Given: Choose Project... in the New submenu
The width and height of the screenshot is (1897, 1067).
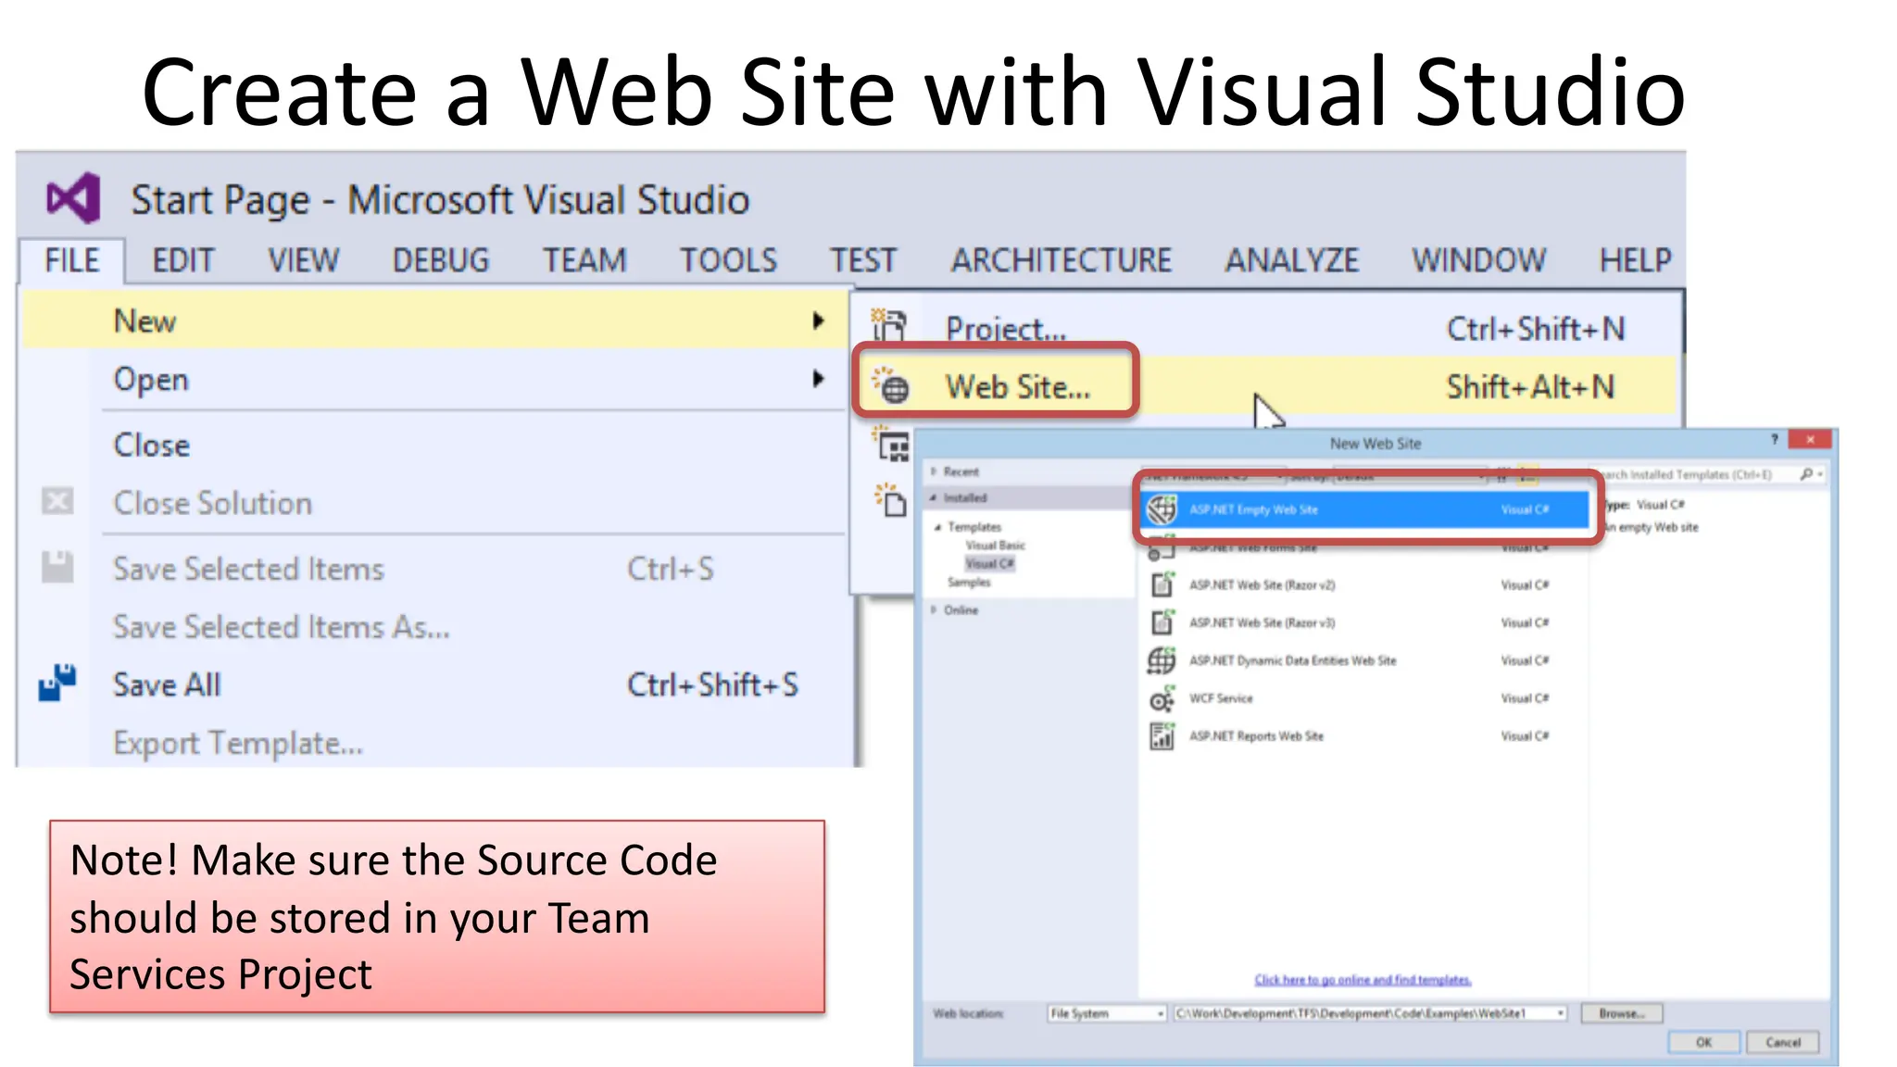Looking at the screenshot, I should [x=1264, y=328].
